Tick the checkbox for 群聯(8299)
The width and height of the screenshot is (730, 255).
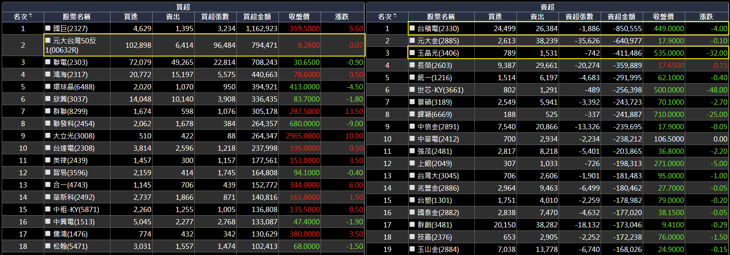point(48,111)
